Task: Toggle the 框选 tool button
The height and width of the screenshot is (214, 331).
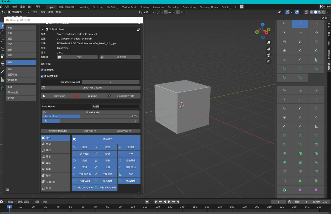Action: (x=106, y=147)
